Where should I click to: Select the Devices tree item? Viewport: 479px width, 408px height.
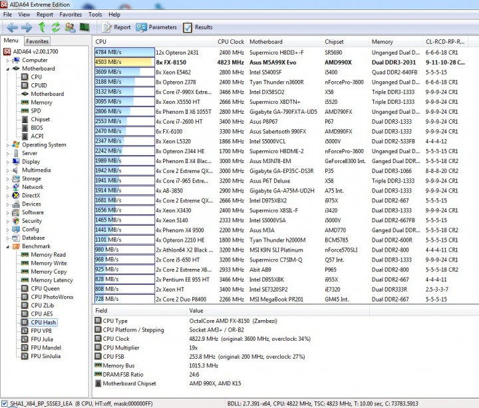coord(26,204)
